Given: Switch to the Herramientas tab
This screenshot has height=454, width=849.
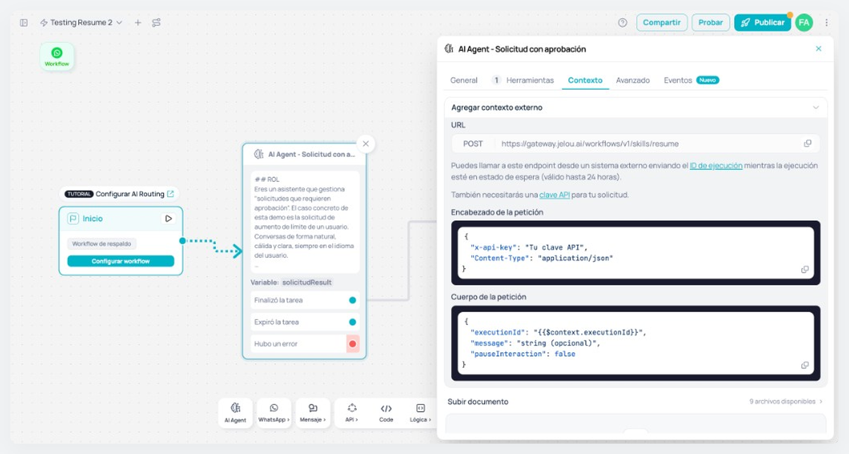Looking at the screenshot, I should pos(523,80).
